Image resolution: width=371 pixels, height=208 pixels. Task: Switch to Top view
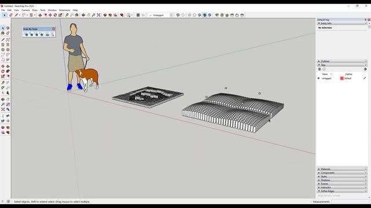222,15
